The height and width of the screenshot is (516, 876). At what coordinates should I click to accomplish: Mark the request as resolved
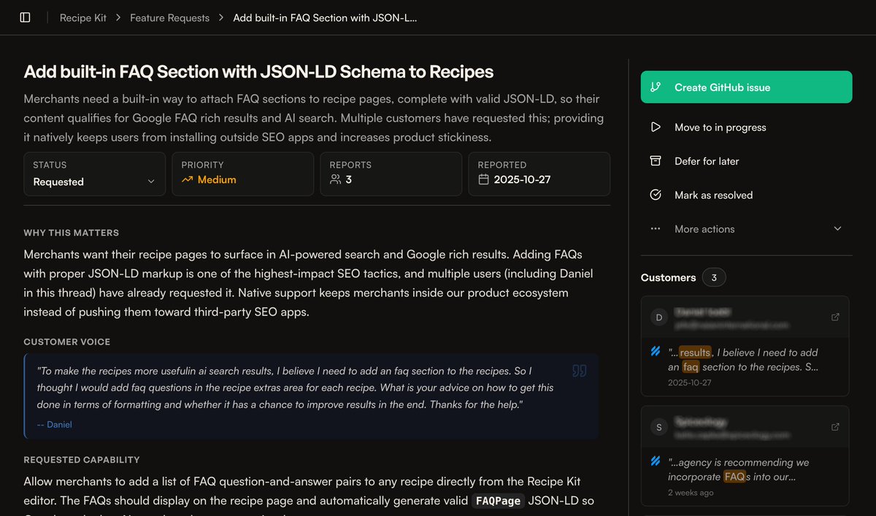[x=746, y=195]
